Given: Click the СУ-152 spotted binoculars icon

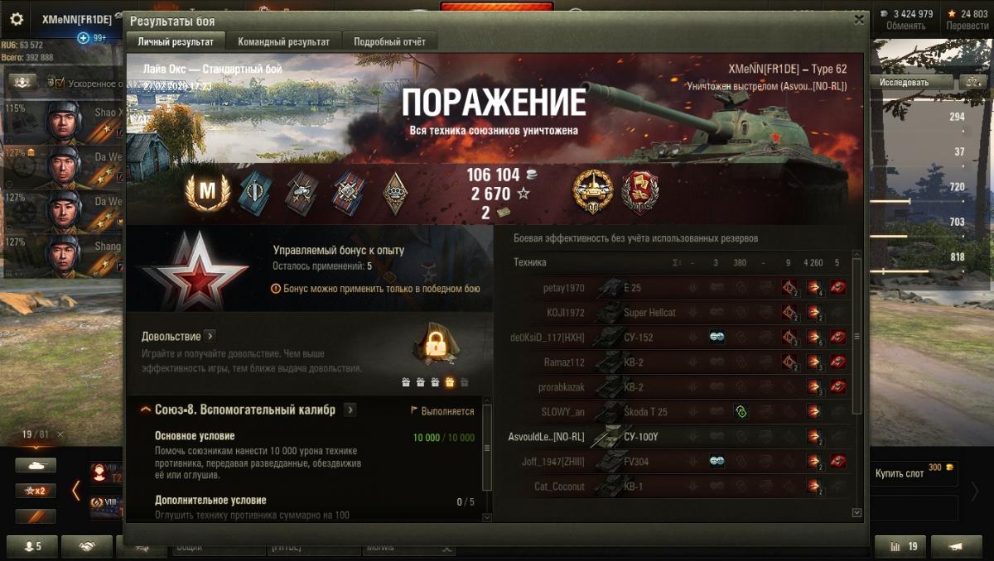Looking at the screenshot, I should [x=717, y=337].
